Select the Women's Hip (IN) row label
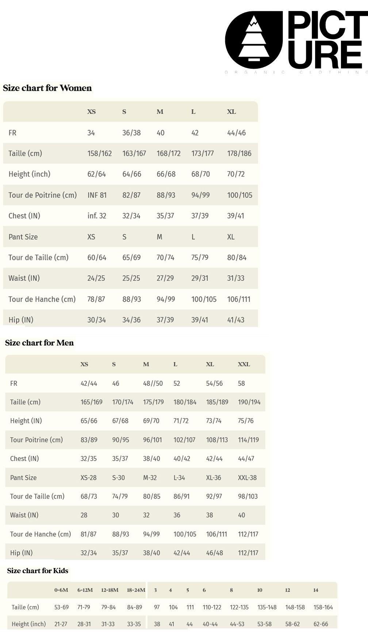The image size is (368, 643). (21, 320)
